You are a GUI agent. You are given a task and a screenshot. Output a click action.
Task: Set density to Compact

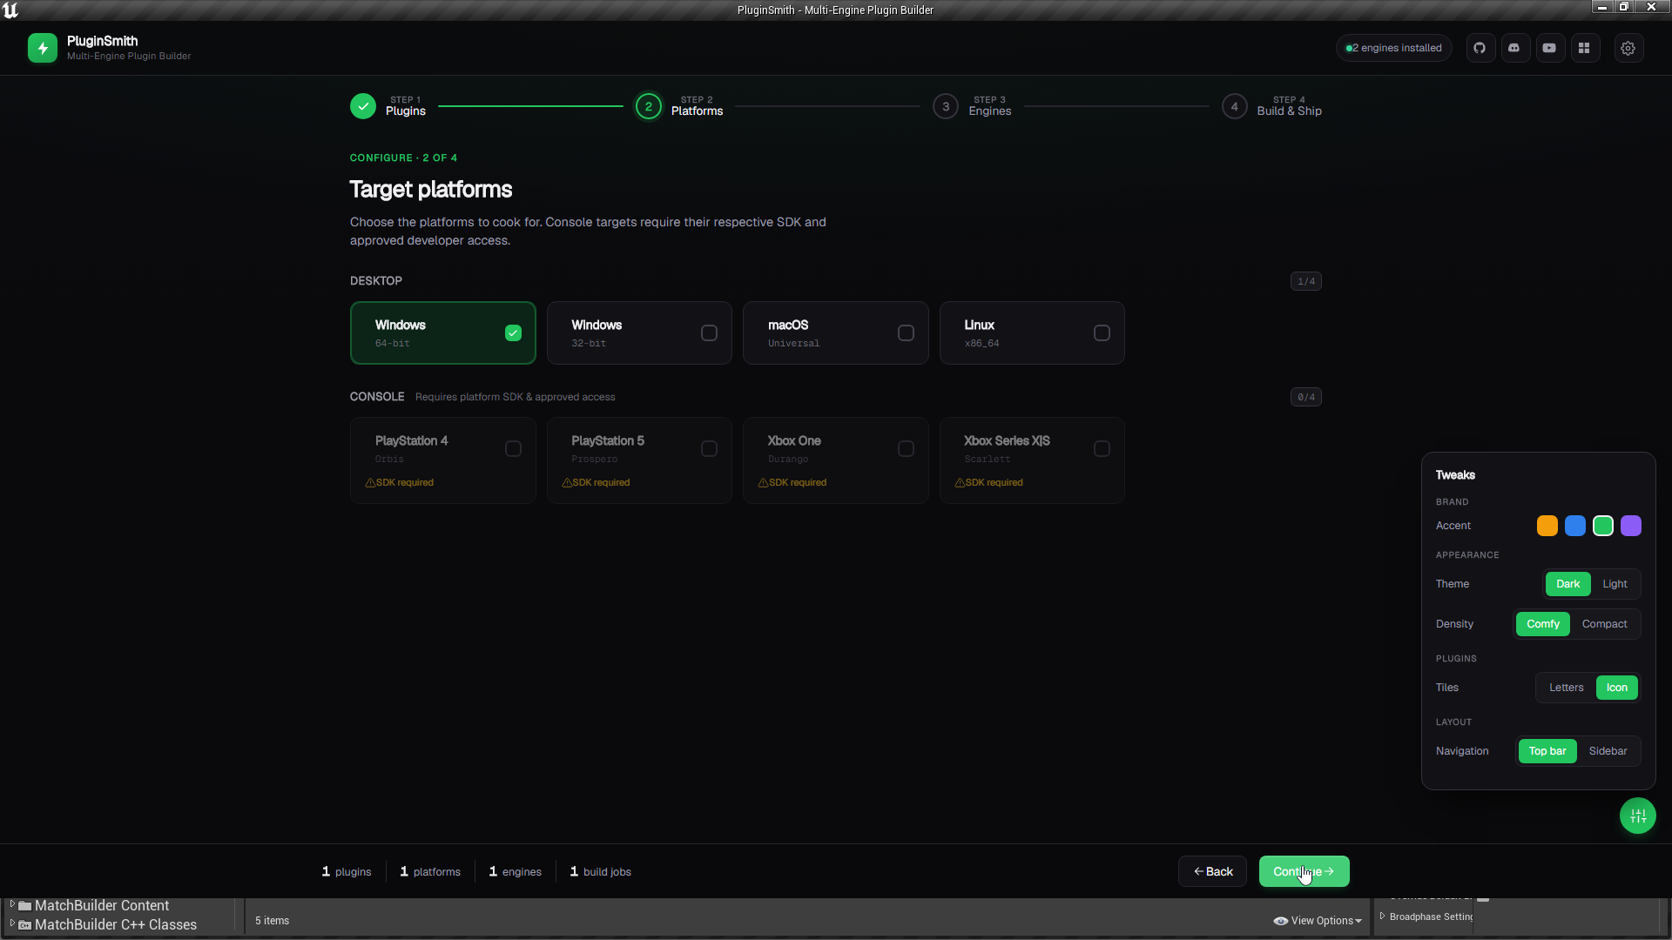tap(1604, 624)
